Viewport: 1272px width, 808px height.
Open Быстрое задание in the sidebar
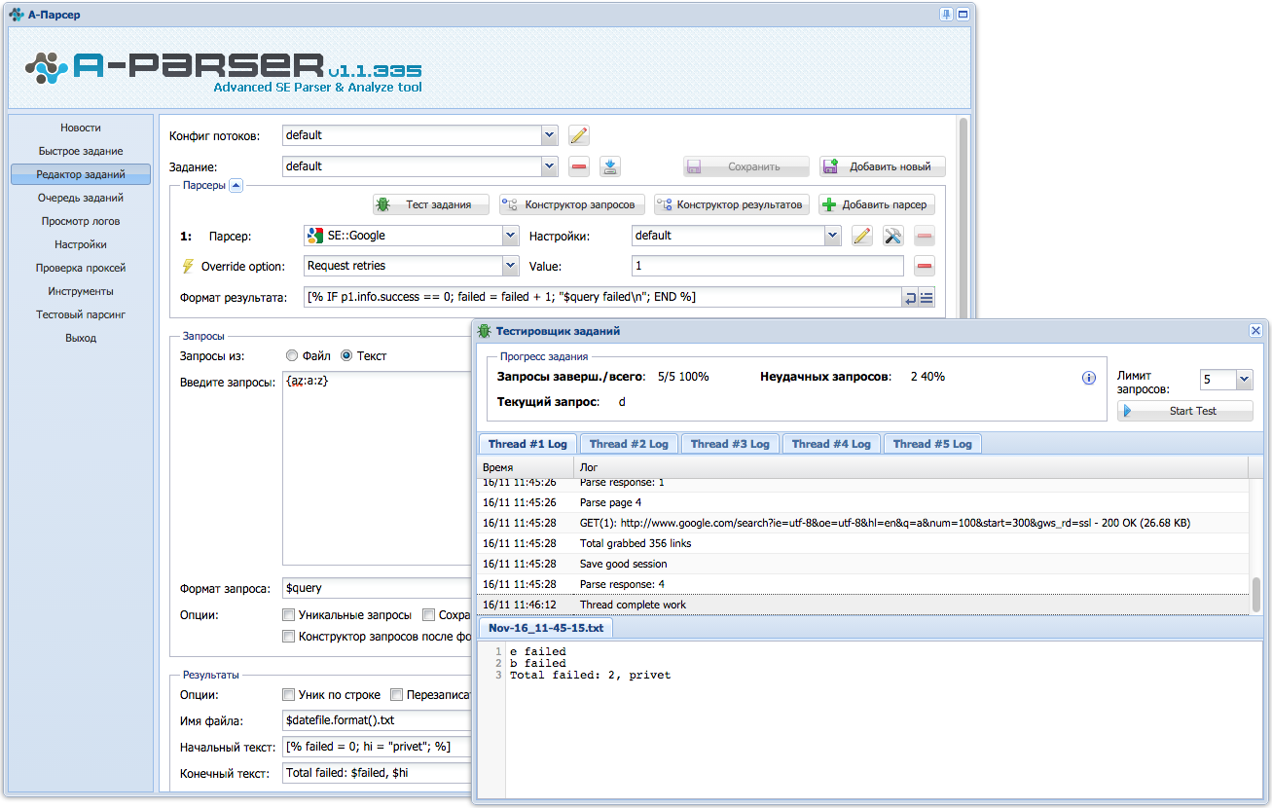[81, 151]
